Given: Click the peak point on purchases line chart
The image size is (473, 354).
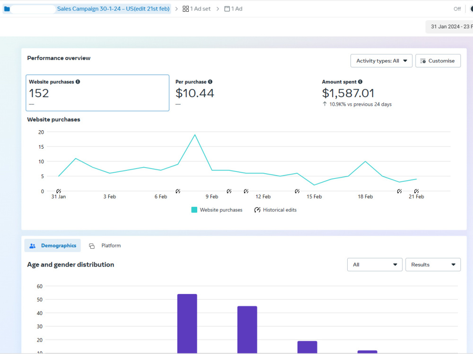Looking at the screenshot, I should pos(195,135).
